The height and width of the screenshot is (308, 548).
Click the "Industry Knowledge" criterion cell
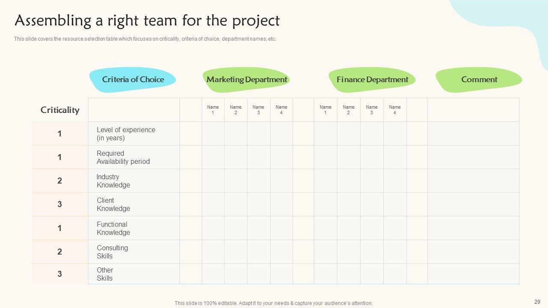tap(113, 181)
